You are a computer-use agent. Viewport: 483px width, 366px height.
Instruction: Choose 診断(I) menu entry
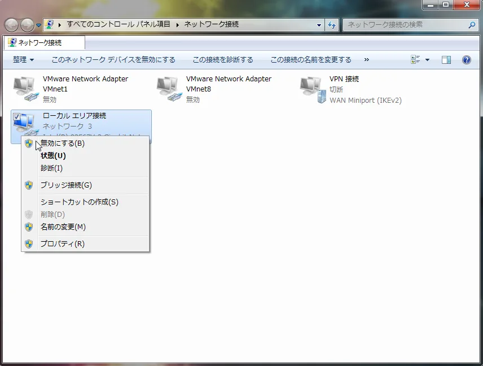click(x=85, y=168)
